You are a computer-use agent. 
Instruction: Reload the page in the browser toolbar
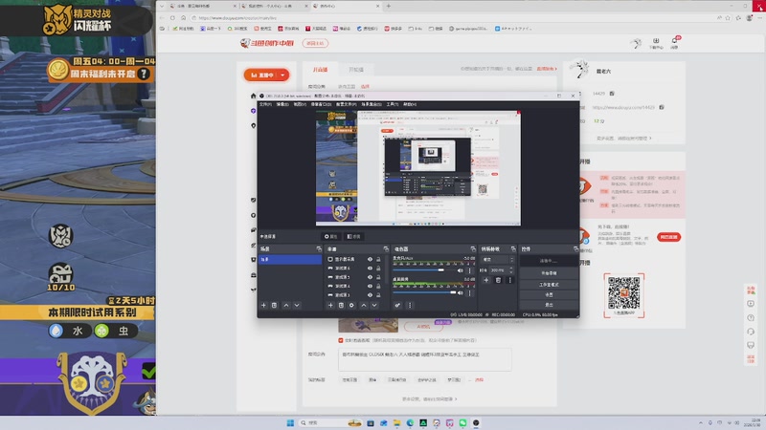[172, 18]
